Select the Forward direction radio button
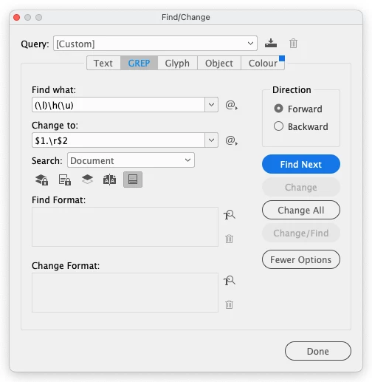The height and width of the screenshot is (382, 372). pos(278,109)
